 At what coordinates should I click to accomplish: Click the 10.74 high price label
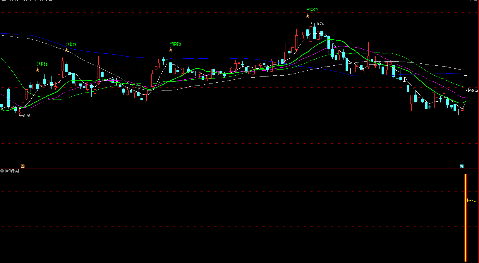pyautogui.click(x=319, y=24)
